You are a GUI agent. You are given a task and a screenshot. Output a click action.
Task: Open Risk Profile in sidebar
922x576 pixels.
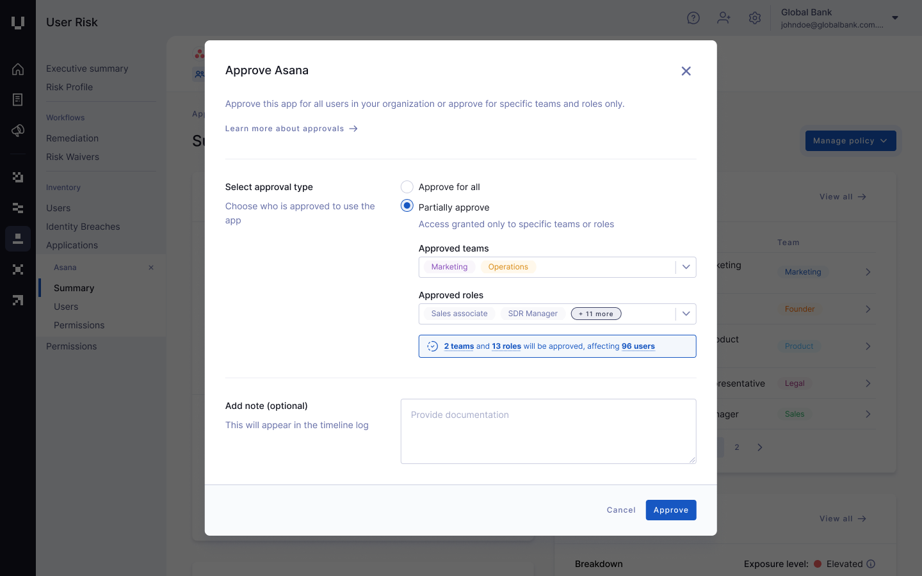[x=69, y=87]
